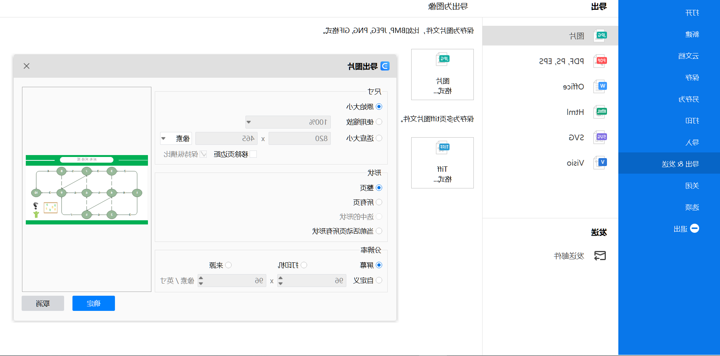
Task: Select the Html export icon
Action: pyautogui.click(x=601, y=112)
